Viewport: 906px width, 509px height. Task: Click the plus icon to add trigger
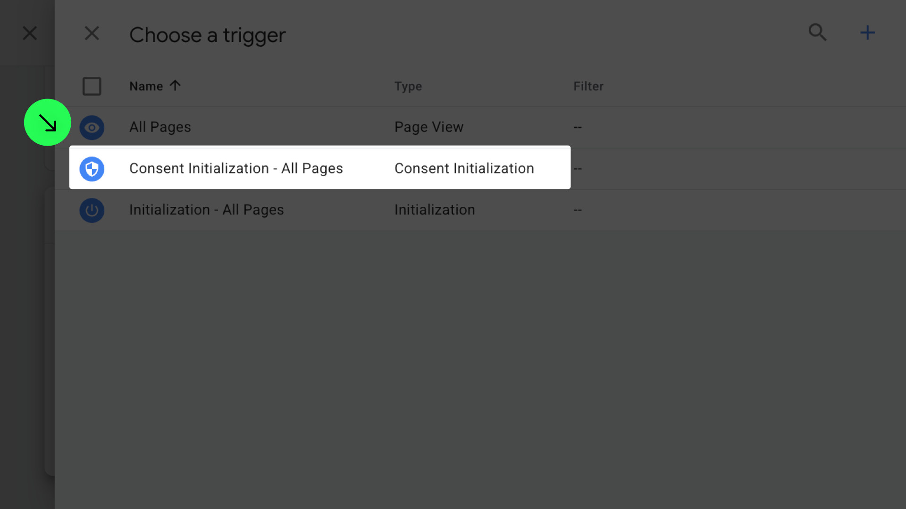[x=867, y=33]
